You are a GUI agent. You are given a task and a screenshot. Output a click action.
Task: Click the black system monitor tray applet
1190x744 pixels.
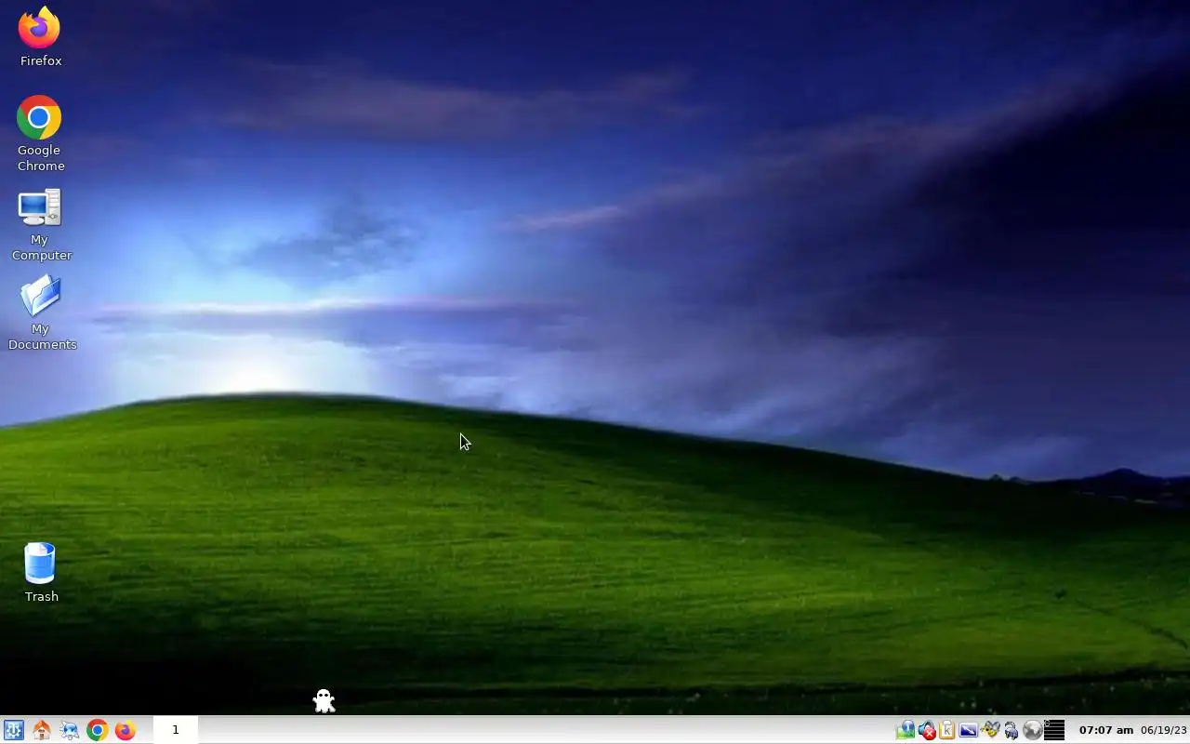pyautogui.click(x=1054, y=730)
